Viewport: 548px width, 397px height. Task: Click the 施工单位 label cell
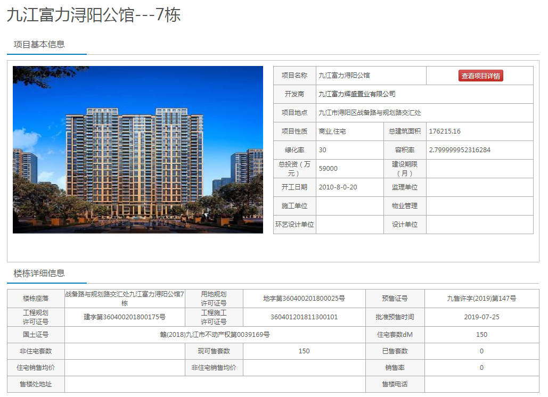295,205
